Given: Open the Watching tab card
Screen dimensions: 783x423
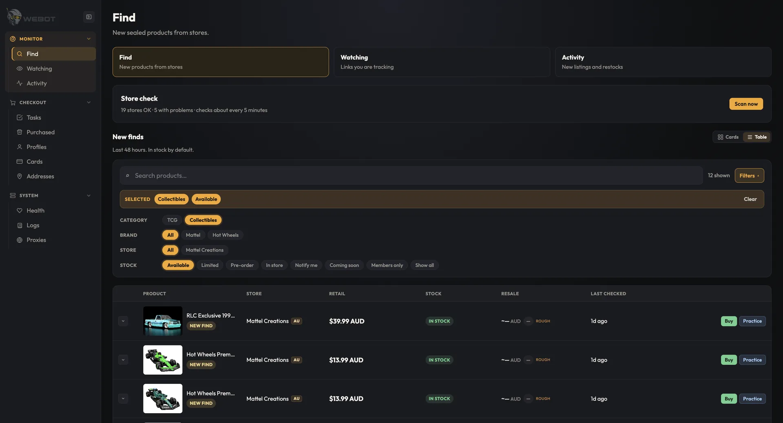Looking at the screenshot, I should [x=442, y=62].
